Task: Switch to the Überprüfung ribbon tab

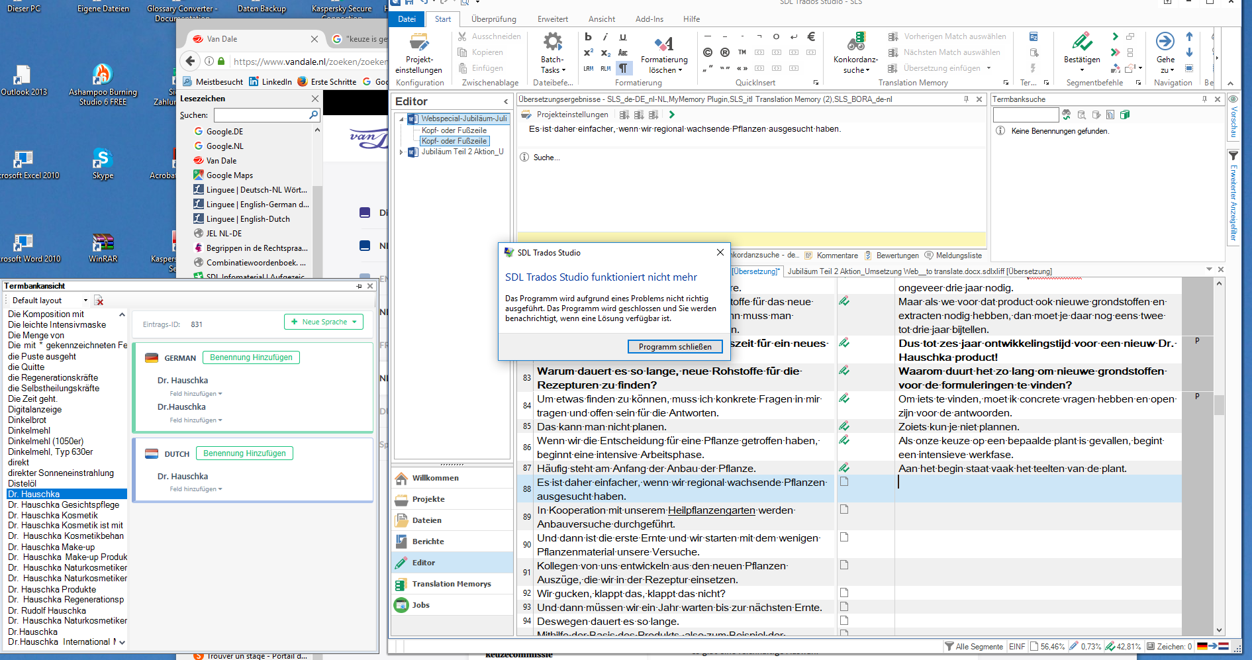Action: point(494,19)
